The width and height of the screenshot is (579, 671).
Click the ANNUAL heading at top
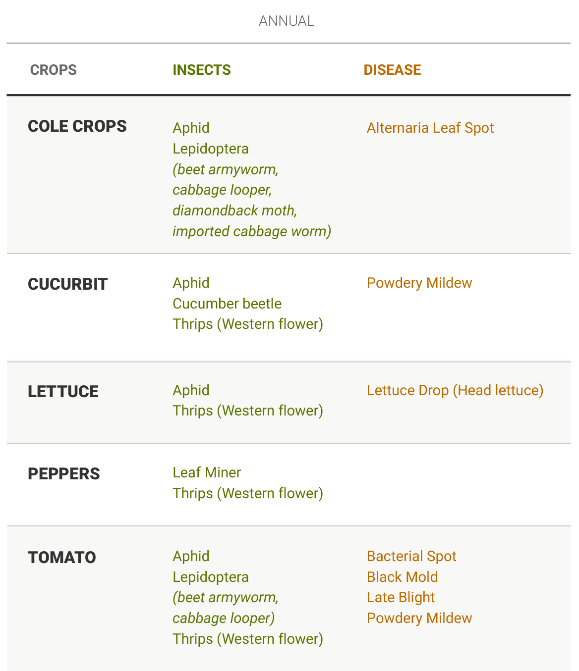point(287,21)
